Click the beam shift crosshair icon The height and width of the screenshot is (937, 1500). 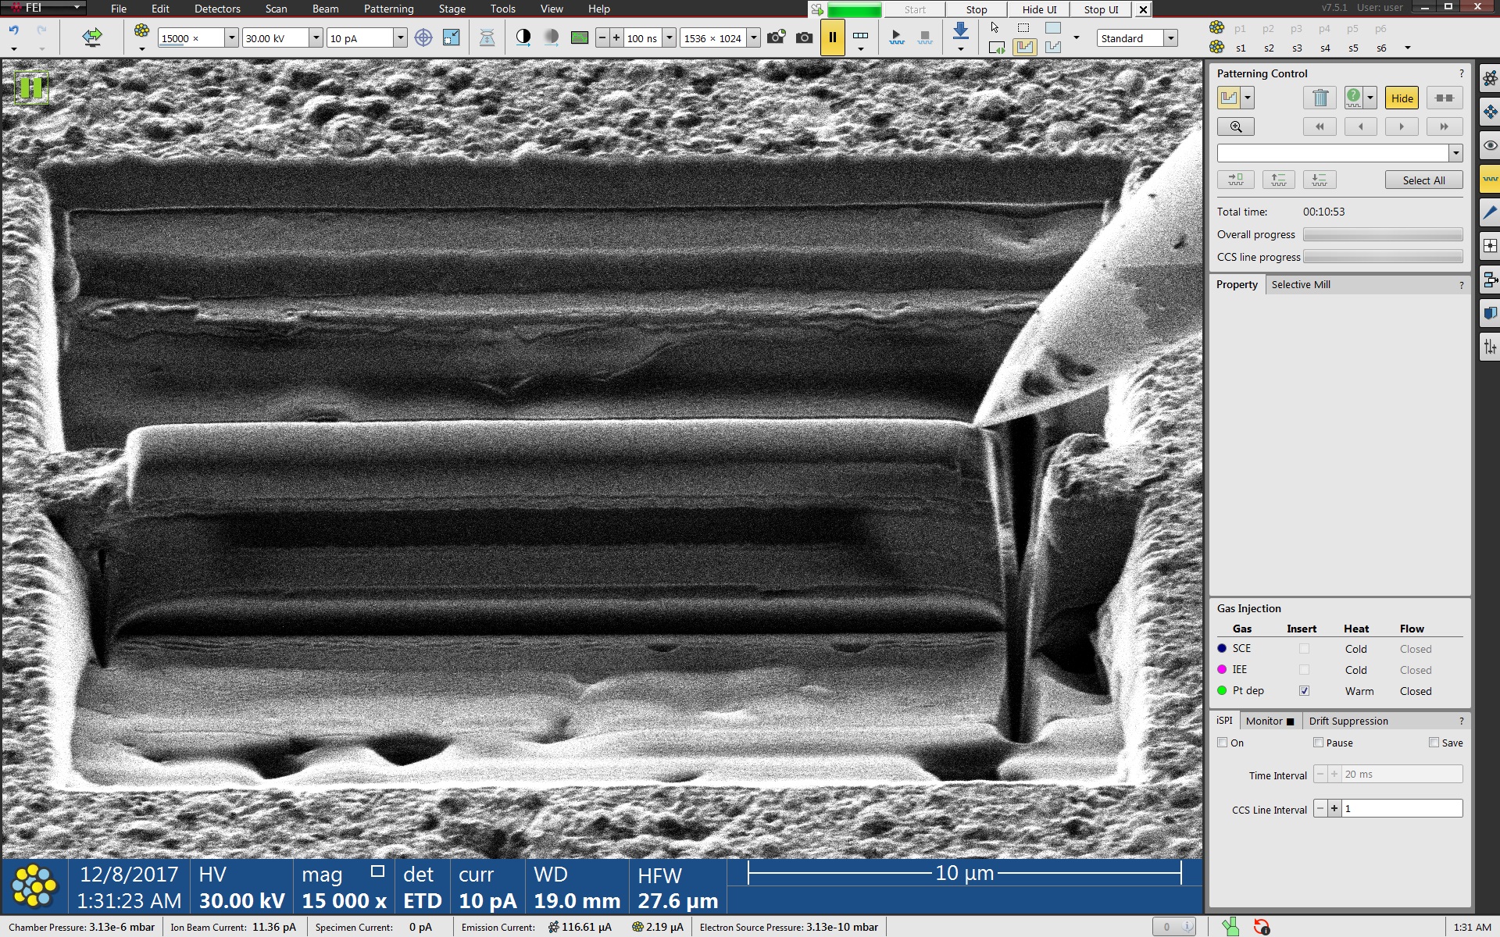pos(423,37)
